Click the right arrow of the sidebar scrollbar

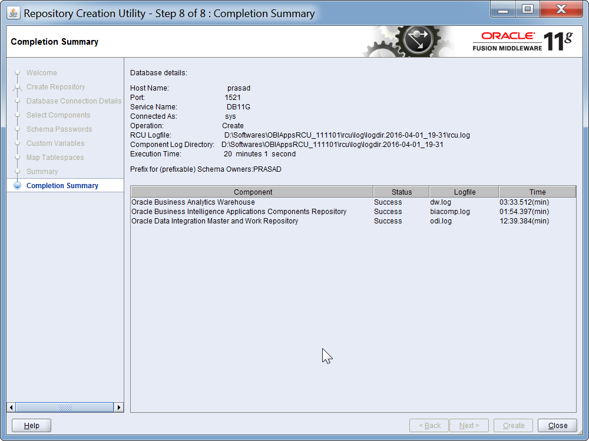tap(119, 407)
